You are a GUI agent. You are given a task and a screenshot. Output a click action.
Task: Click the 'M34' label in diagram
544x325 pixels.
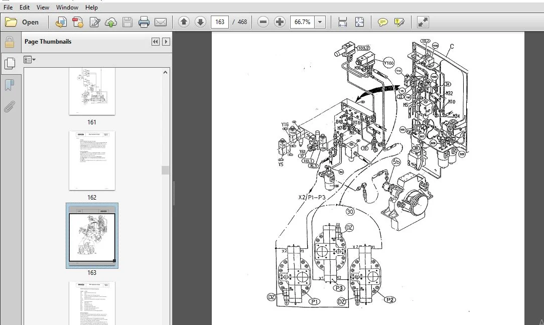click(456, 116)
